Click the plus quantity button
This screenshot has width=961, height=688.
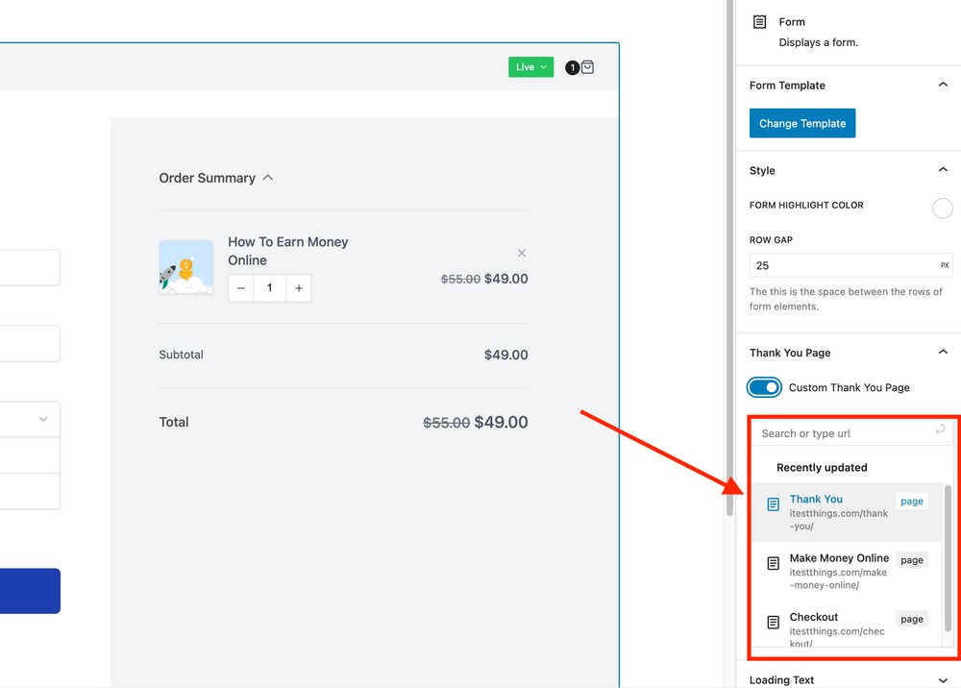(x=299, y=288)
